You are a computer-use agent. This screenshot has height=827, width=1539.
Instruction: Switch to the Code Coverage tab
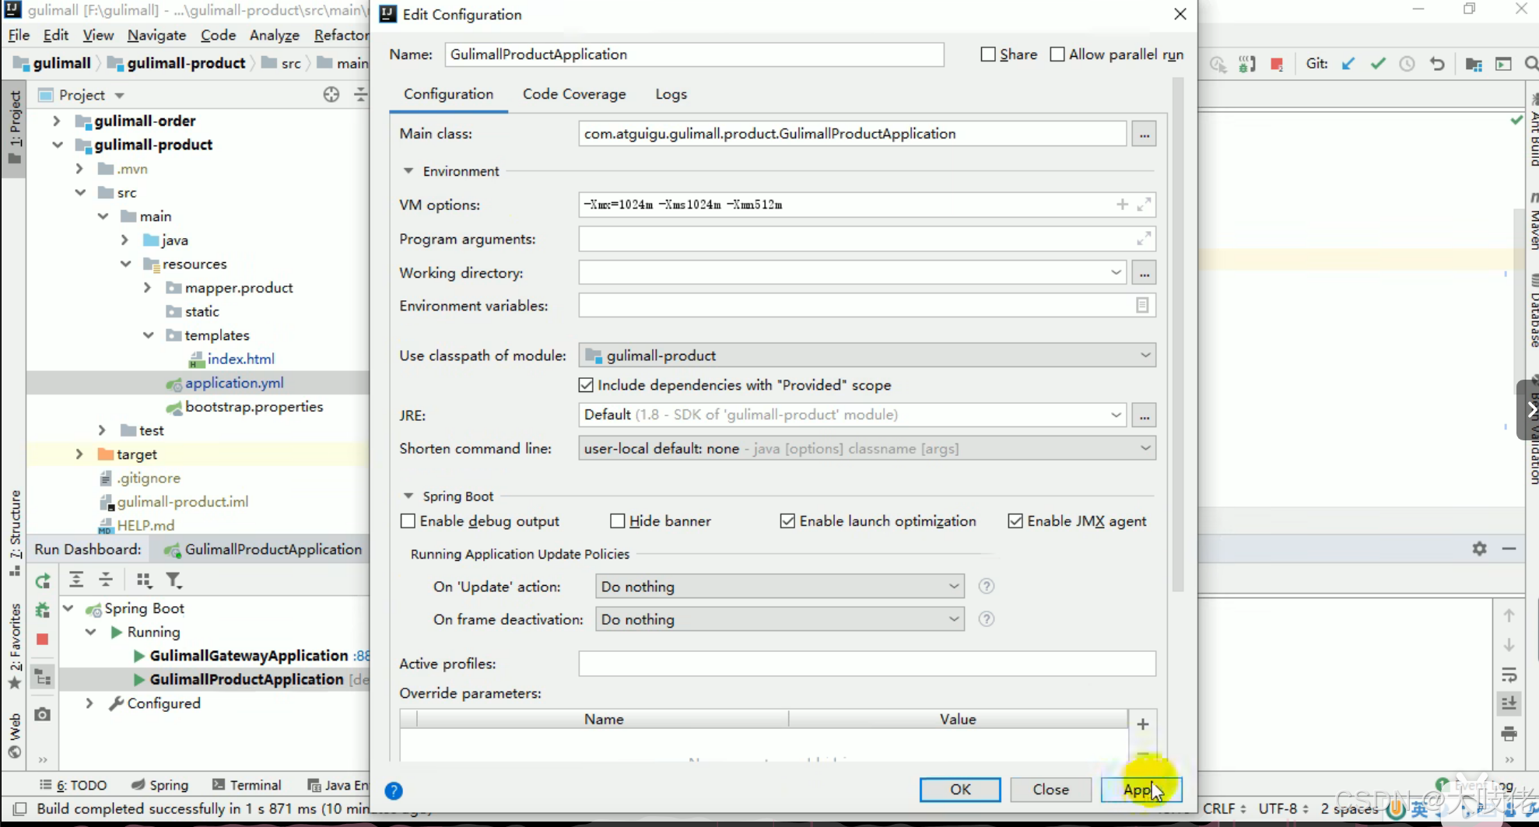574,94
